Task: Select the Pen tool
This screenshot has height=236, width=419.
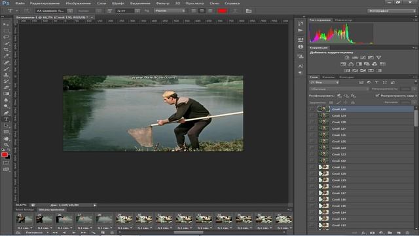Action: pos(6,113)
